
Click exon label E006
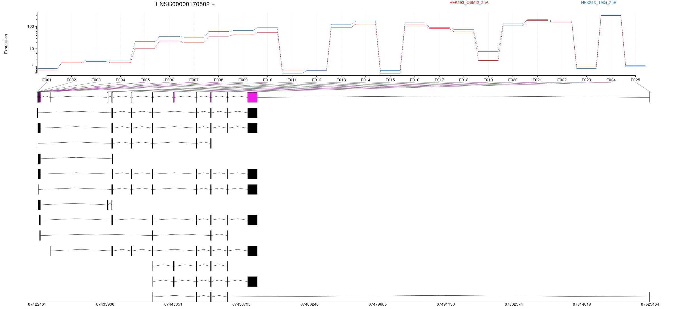(x=169, y=80)
